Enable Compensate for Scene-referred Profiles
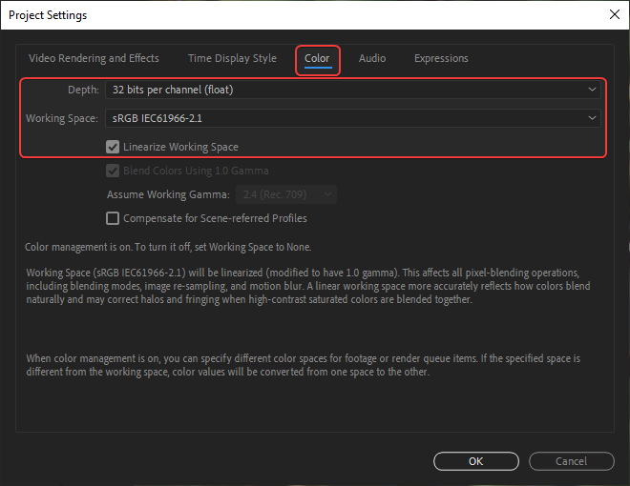The width and height of the screenshot is (630, 486). 114,218
